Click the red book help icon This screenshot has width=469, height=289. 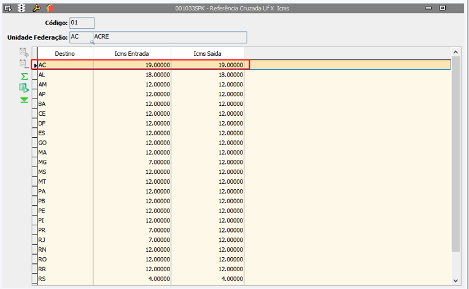[49, 8]
